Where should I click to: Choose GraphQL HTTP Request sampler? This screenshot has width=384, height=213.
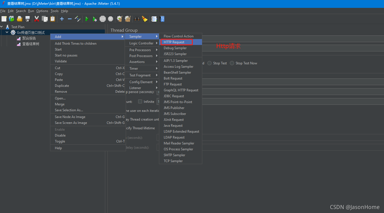tap(181, 90)
